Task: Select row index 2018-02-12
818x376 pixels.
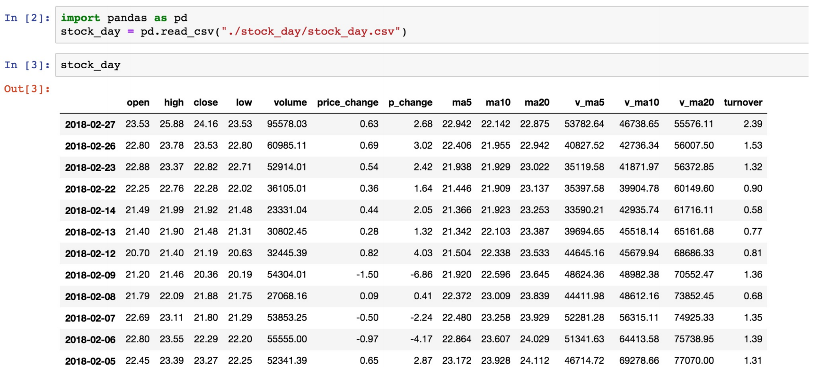Action: 90,254
